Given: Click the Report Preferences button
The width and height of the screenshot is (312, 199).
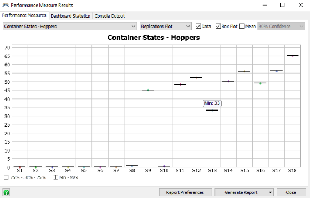Looking at the screenshot, I should click(185, 192).
